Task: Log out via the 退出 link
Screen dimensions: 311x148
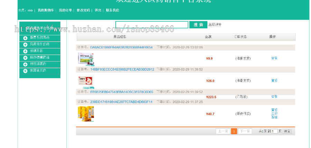Action: click(x=98, y=10)
